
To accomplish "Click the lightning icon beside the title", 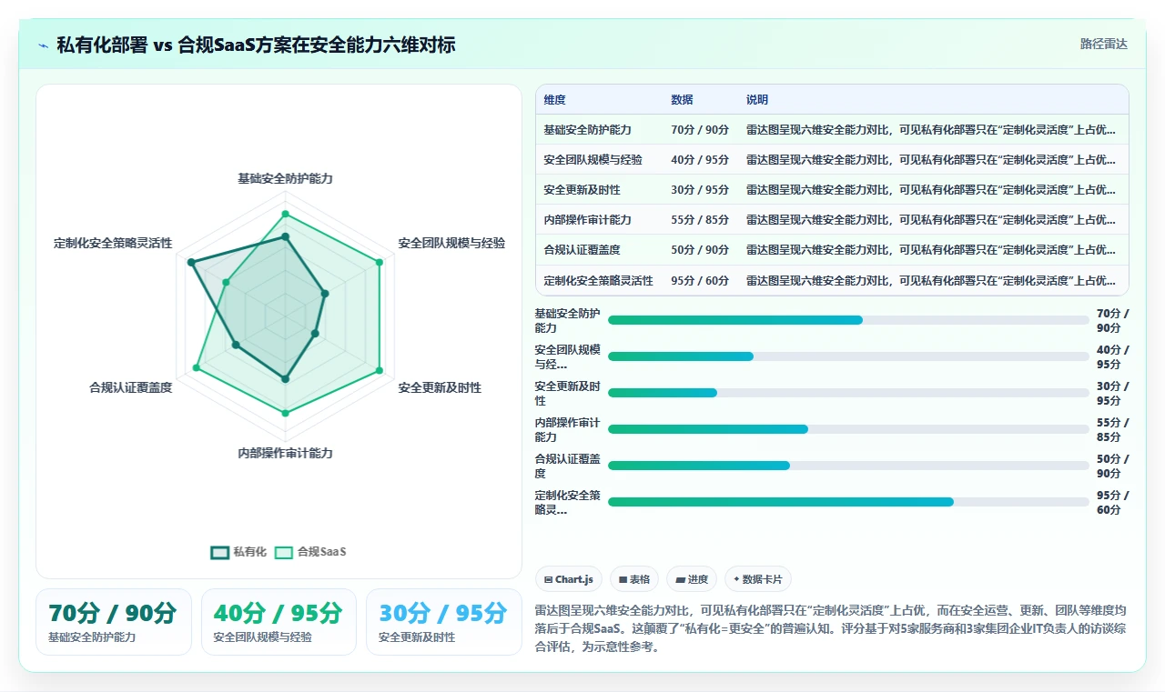I will [x=44, y=45].
